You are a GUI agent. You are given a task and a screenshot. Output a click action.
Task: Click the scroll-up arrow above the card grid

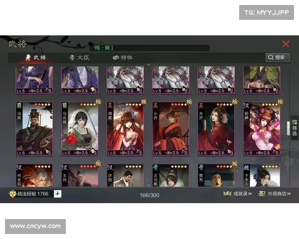[x=149, y=65]
